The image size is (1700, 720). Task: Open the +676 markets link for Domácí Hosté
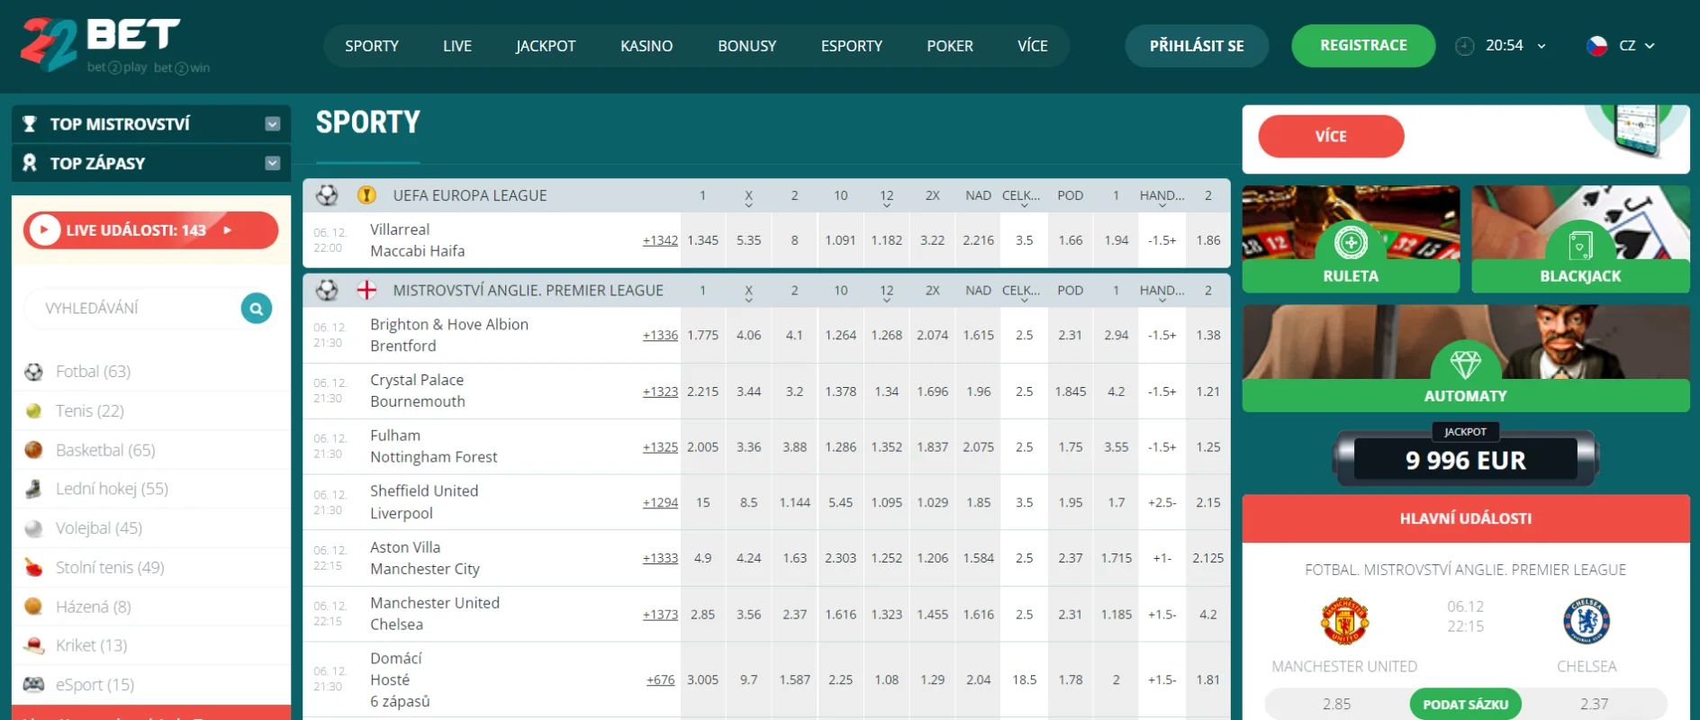point(660,679)
